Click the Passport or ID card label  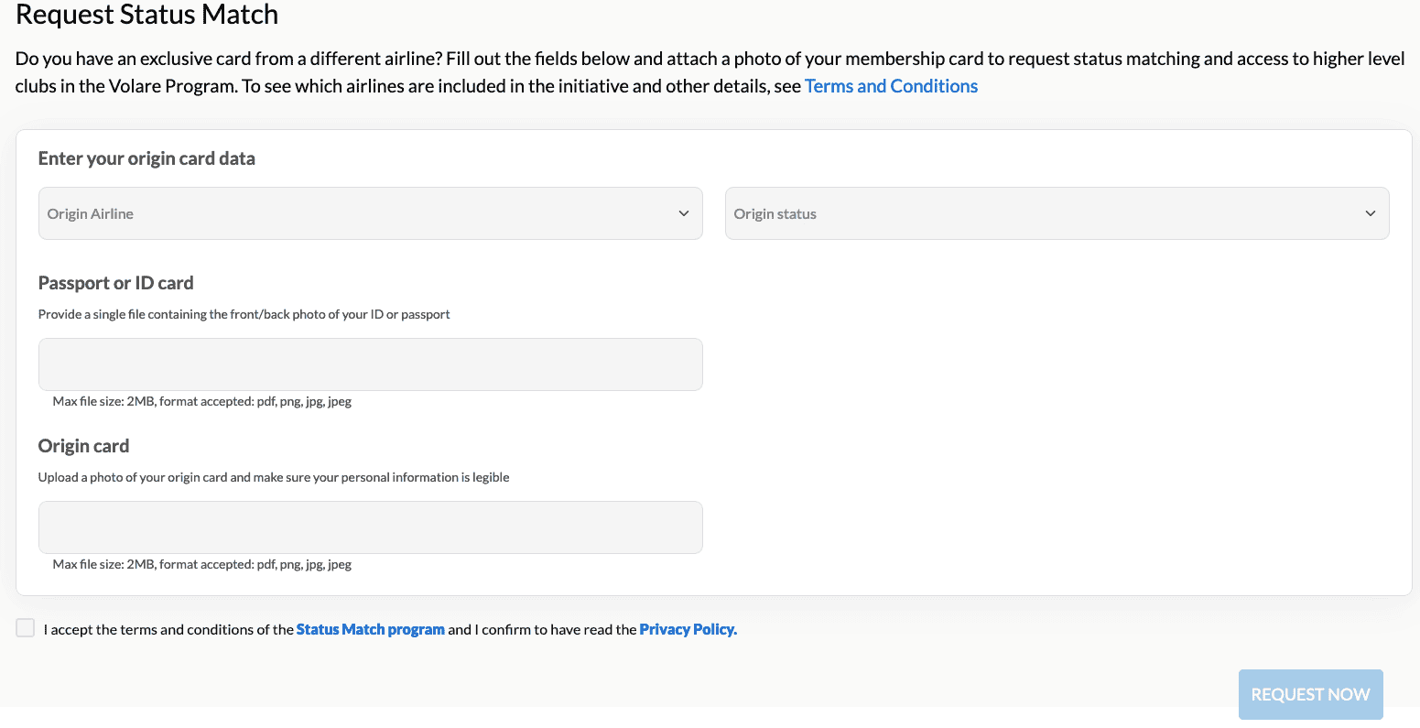pyautogui.click(x=115, y=283)
